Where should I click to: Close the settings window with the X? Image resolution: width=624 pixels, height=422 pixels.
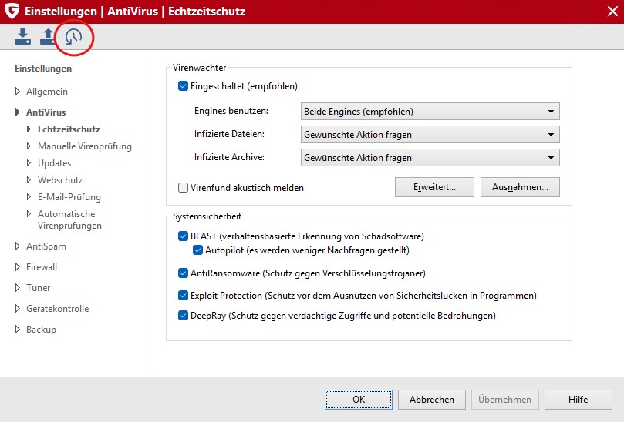[x=613, y=11]
